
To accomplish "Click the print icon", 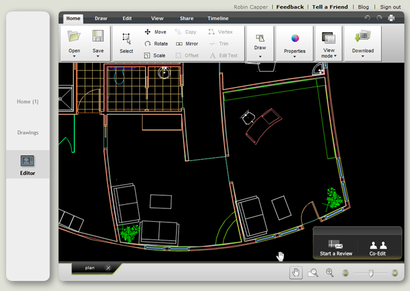I will (x=392, y=18).
